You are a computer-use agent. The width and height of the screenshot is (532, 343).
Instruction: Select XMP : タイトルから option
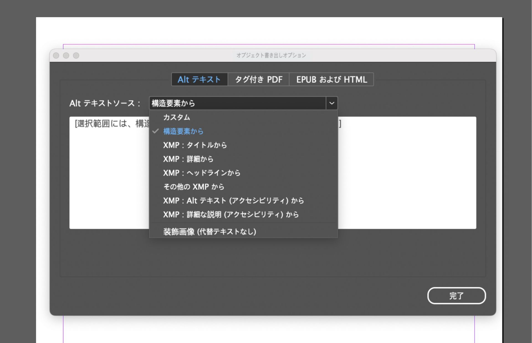pyautogui.click(x=195, y=145)
